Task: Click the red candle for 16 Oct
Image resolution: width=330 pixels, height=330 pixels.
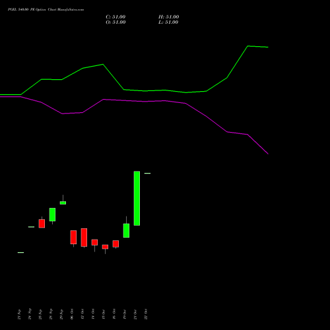Action: pos(115,244)
